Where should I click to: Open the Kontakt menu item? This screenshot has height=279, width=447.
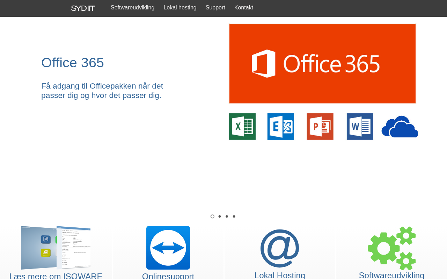pyautogui.click(x=244, y=8)
